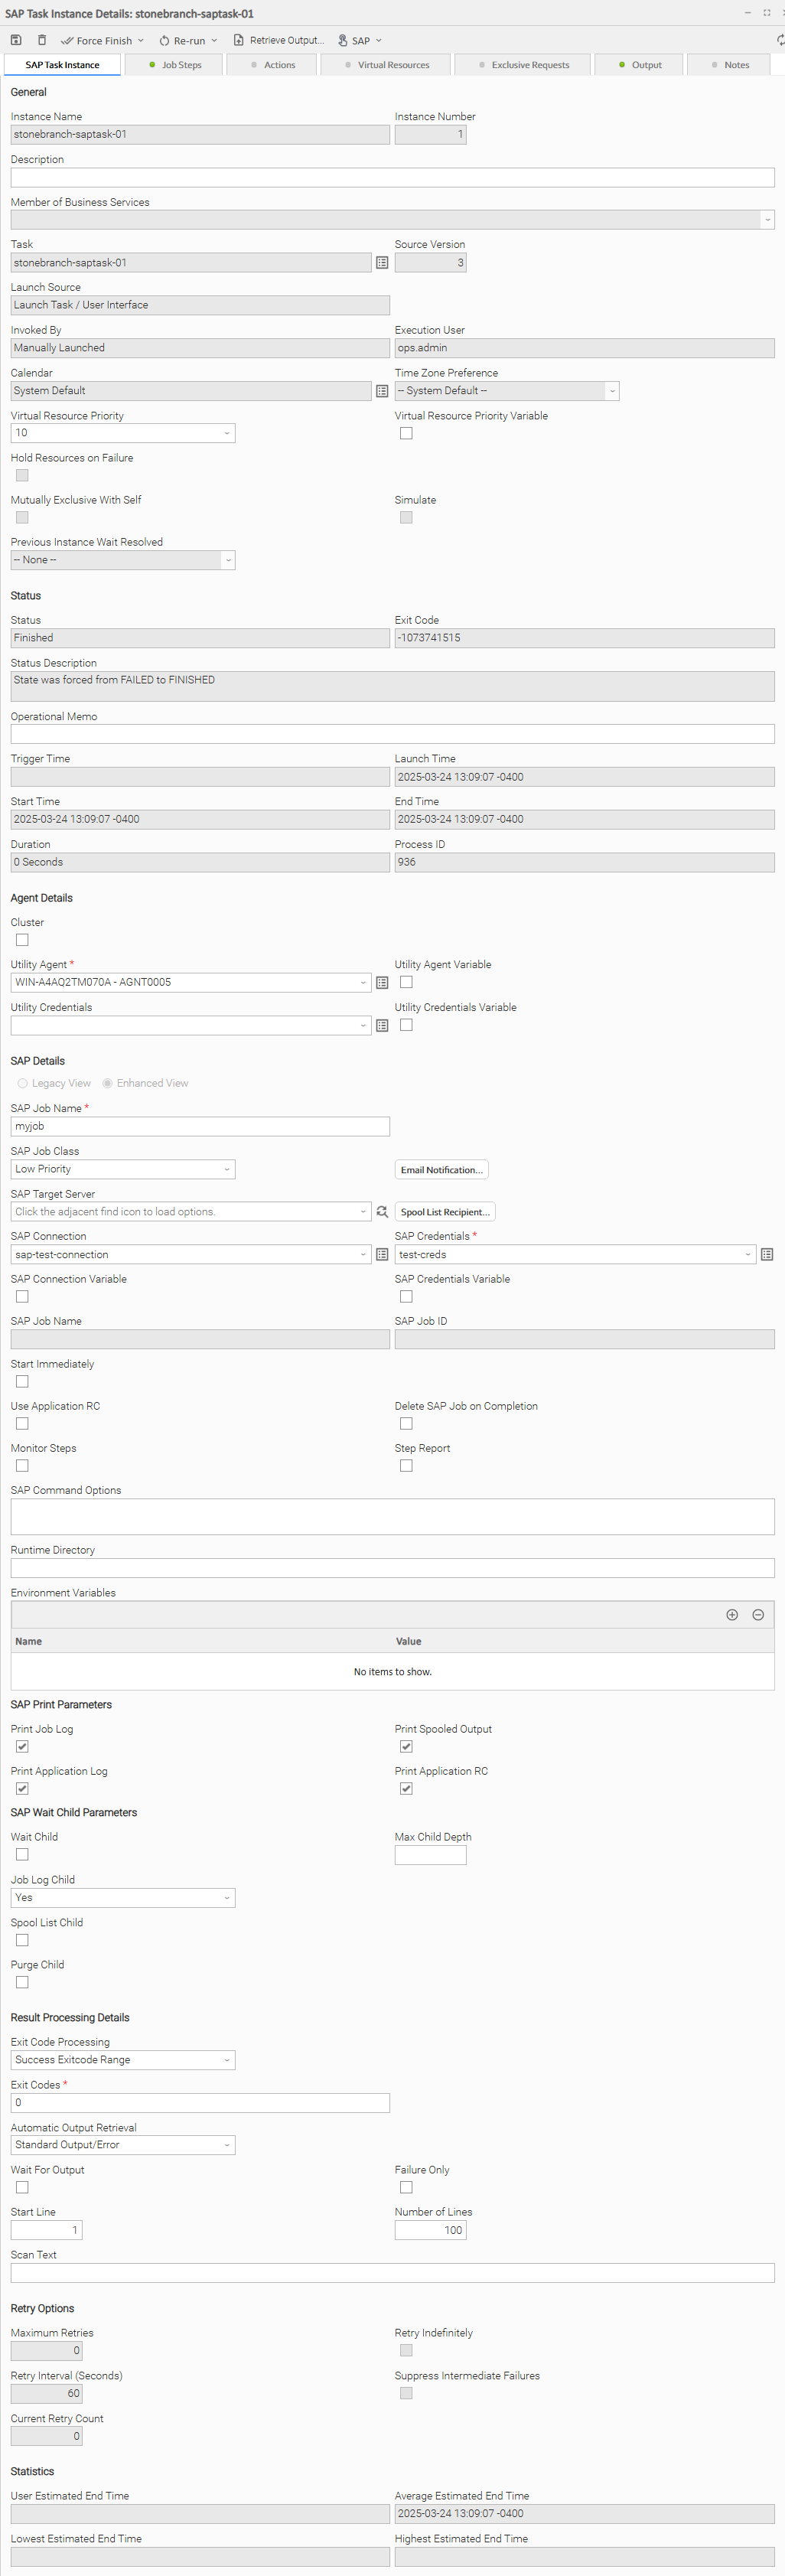Uncheck the Print Job Log checkbox

[22, 1747]
